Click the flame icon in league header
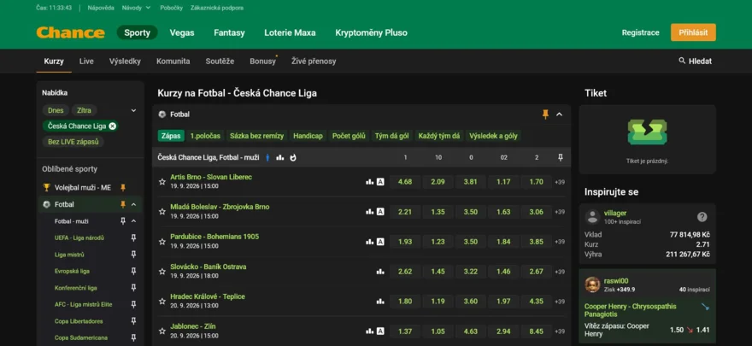Image resolution: width=752 pixels, height=346 pixels. click(293, 157)
